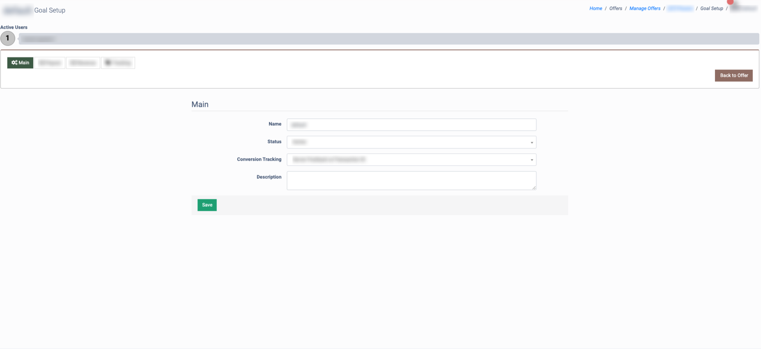This screenshot has width=761, height=349.
Task: Click the Goal Setup breadcrumb item
Action: (711, 9)
